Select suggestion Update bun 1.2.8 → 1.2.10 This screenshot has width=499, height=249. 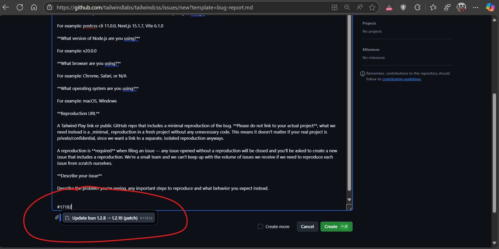coord(108,218)
